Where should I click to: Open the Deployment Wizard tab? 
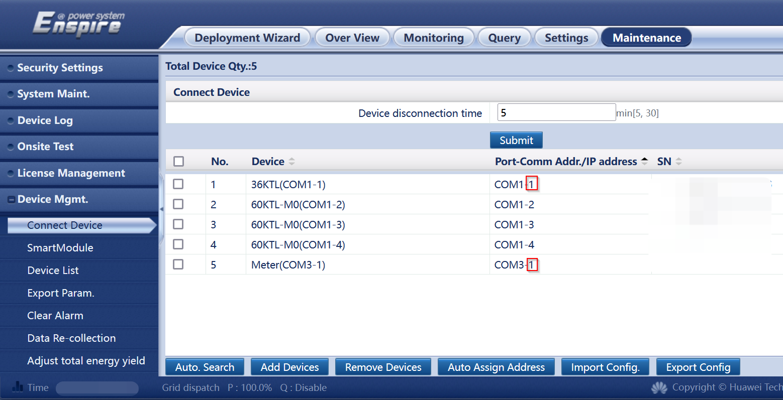(247, 38)
